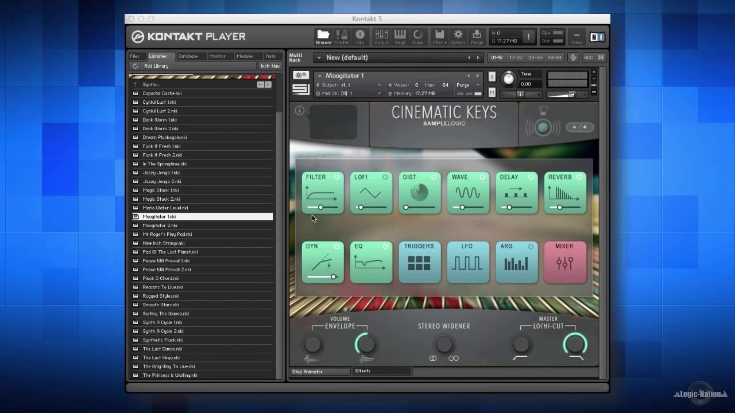
Task: Open the EQ curve panel
Action: click(371, 262)
